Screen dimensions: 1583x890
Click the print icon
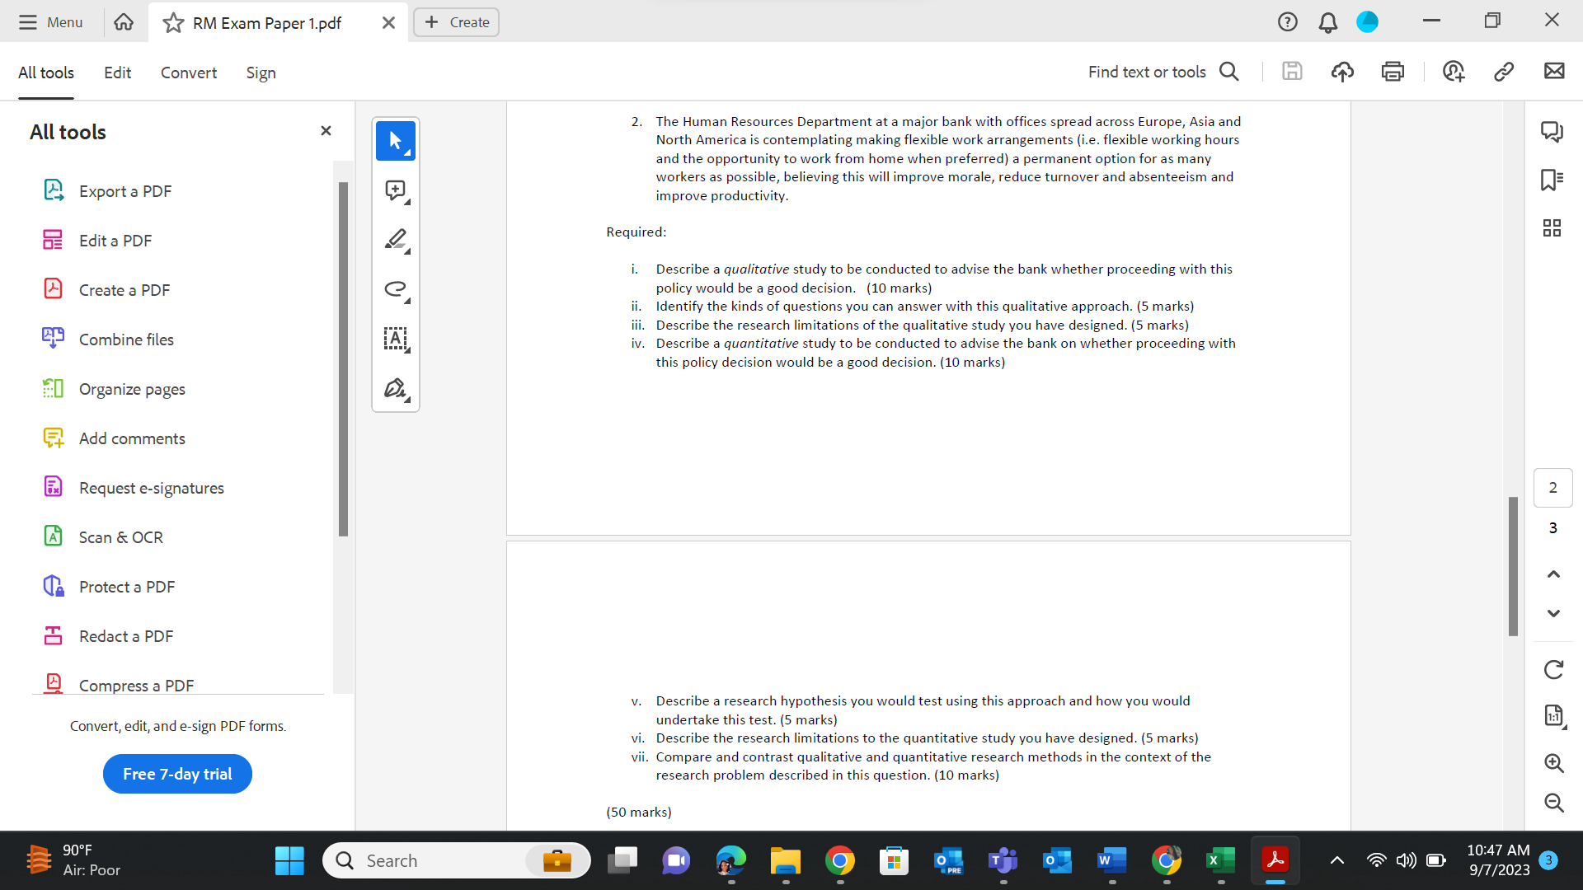tap(1393, 72)
